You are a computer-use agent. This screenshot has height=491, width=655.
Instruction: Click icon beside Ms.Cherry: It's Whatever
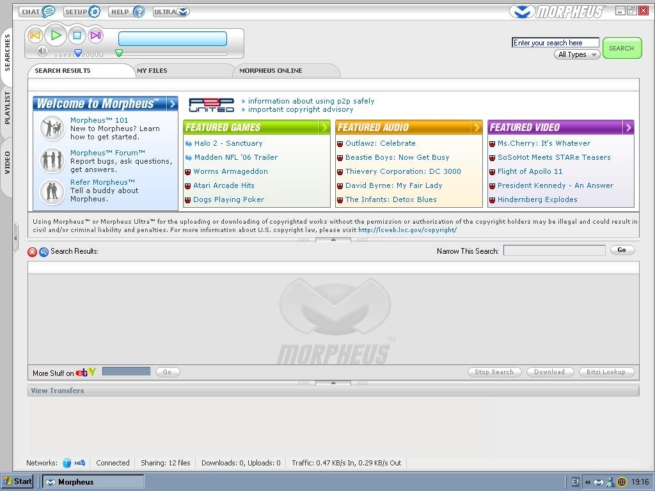click(x=492, y=144)
